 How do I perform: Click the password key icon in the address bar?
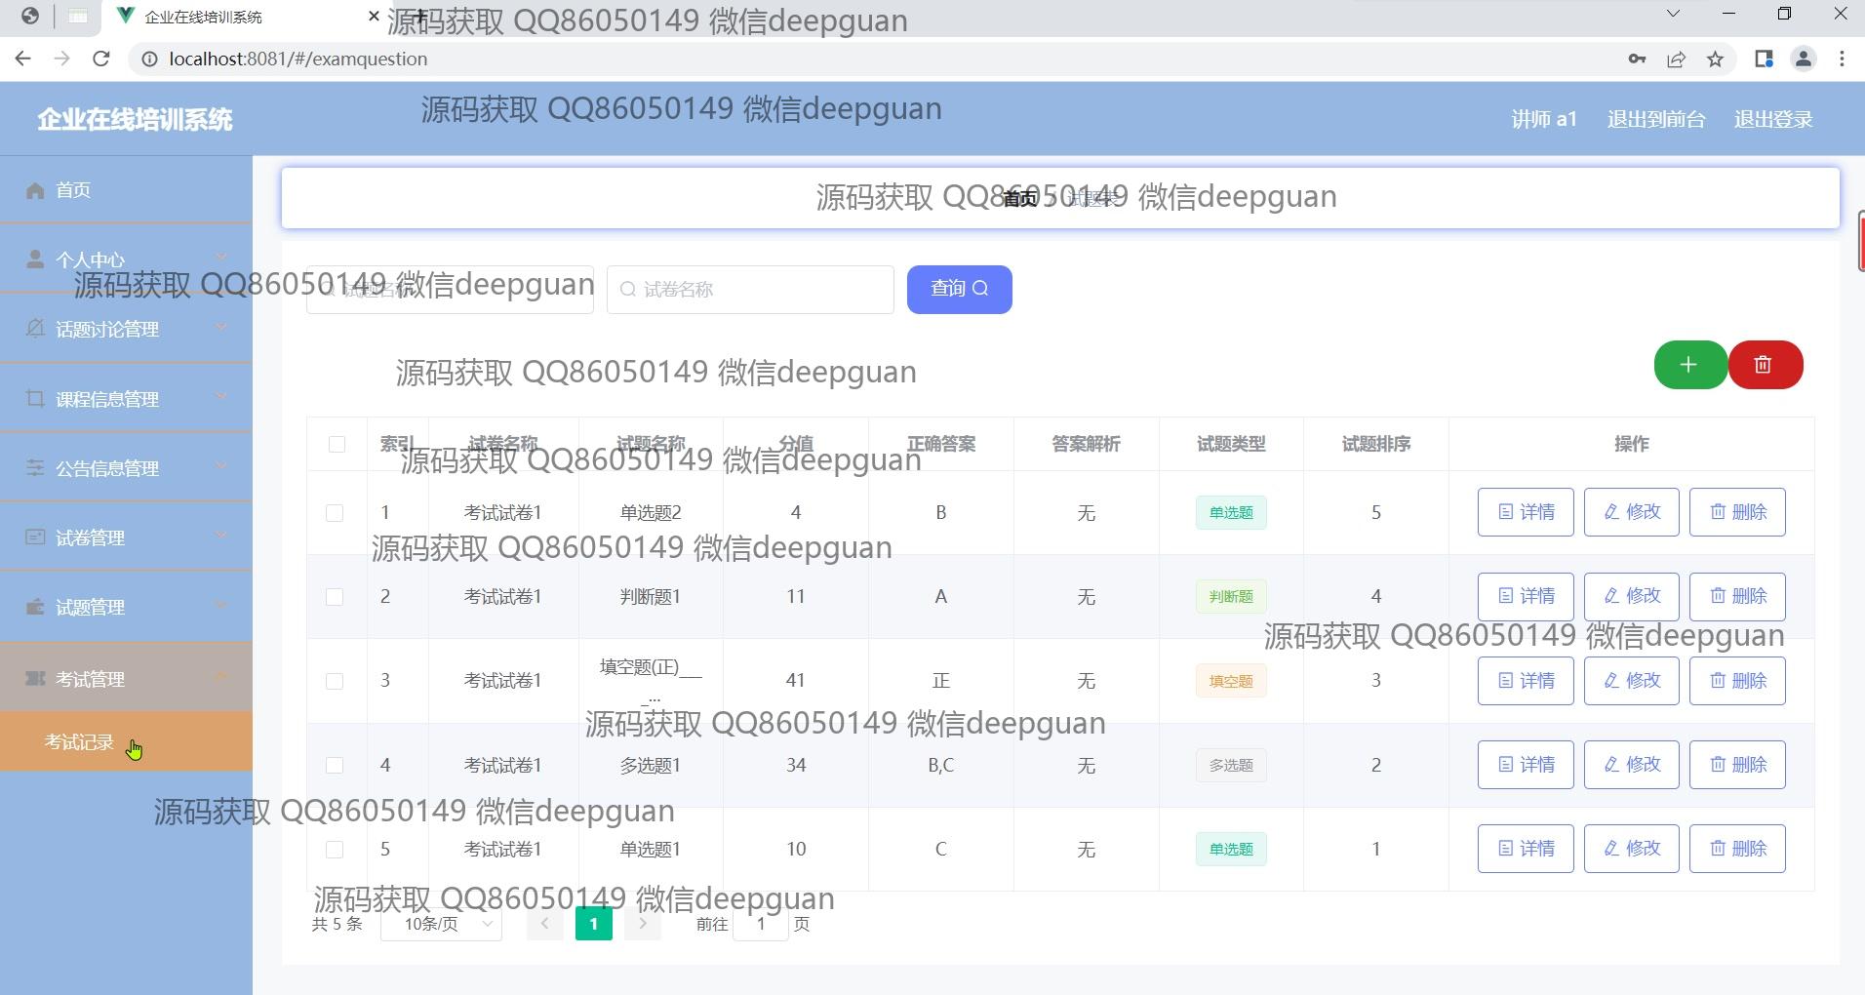click(x=1637, y=60)
